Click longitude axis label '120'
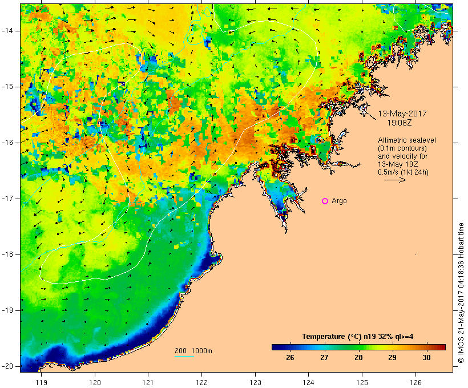468x388 pixels. (x=95, y=382)
